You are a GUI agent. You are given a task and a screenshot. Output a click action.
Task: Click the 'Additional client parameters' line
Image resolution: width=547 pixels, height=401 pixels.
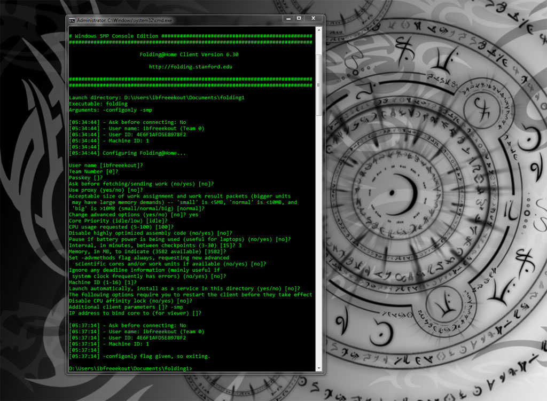pyautogui.click(x=126, y=307)
